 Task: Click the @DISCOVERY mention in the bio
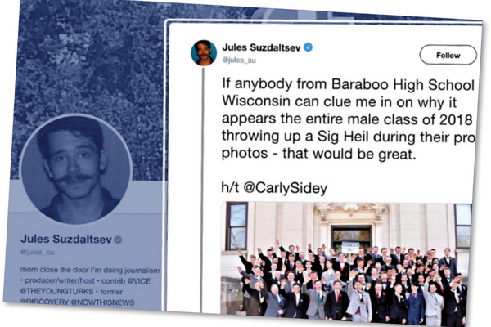point(44,302)
